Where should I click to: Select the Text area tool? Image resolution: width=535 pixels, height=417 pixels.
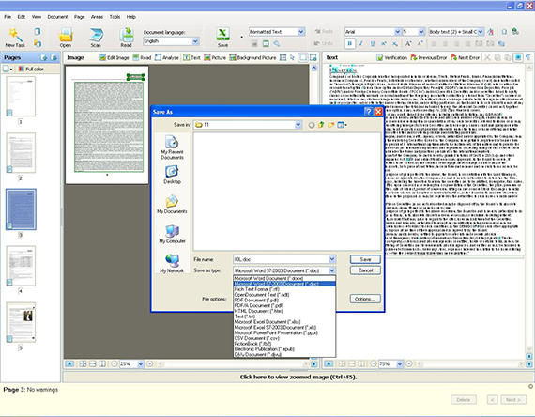191,57
